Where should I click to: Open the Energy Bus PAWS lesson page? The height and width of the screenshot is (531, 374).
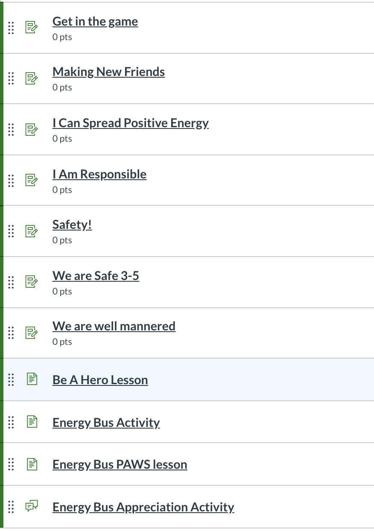(120, 464)
